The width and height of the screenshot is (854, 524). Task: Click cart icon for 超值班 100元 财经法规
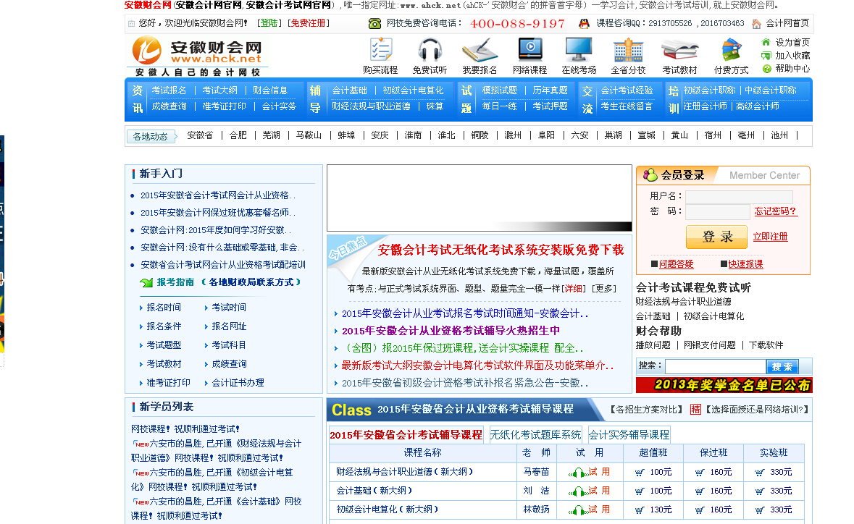click(x=640, y=473)
